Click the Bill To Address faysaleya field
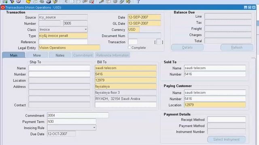The height and width of the screenshot is (145, 259). [x=126, y=86]
